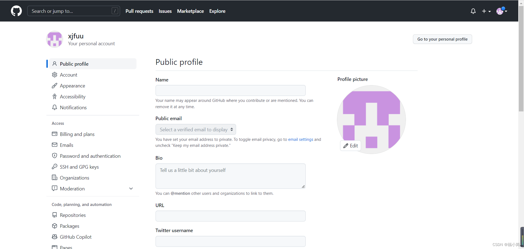Focus the Name input field
The height and width of the screenshot is (249, 524).
(x=230, y=90)
